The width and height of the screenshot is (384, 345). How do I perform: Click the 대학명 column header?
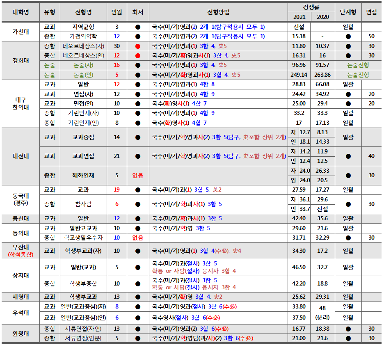(x=21, y=12)
